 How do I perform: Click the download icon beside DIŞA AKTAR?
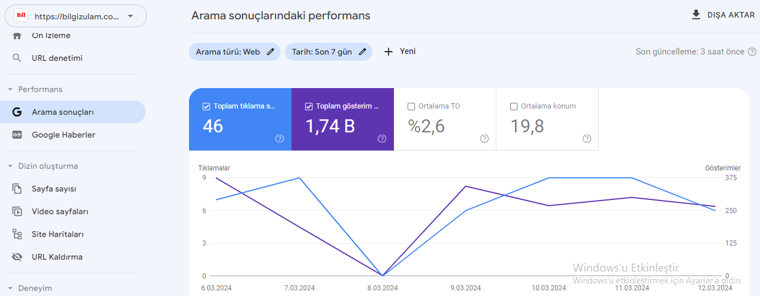[696, 15]
